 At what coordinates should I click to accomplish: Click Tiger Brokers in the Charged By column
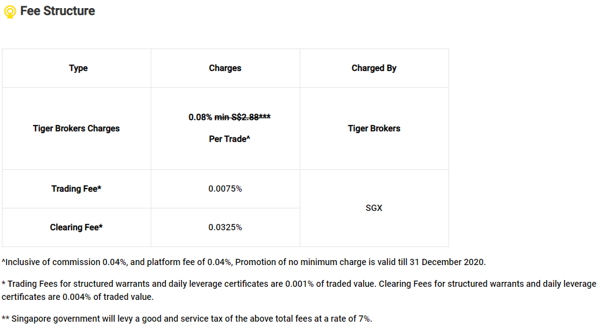pos(374,129)
